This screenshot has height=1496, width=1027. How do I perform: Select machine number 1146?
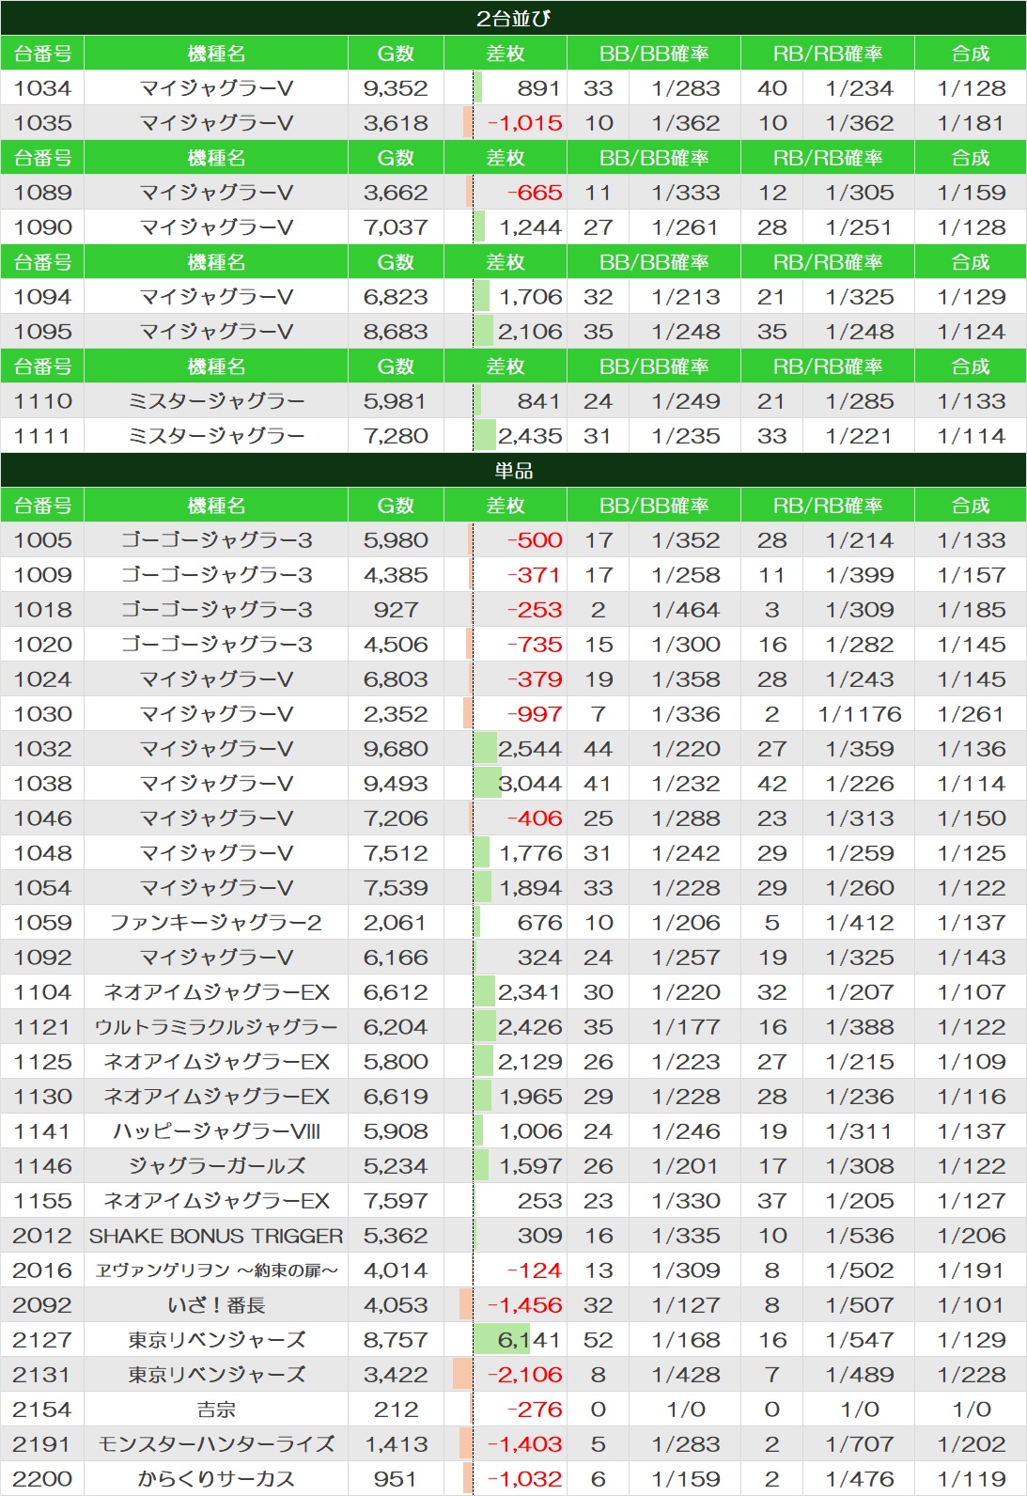pyautogui.click(x=42, y=1166)
